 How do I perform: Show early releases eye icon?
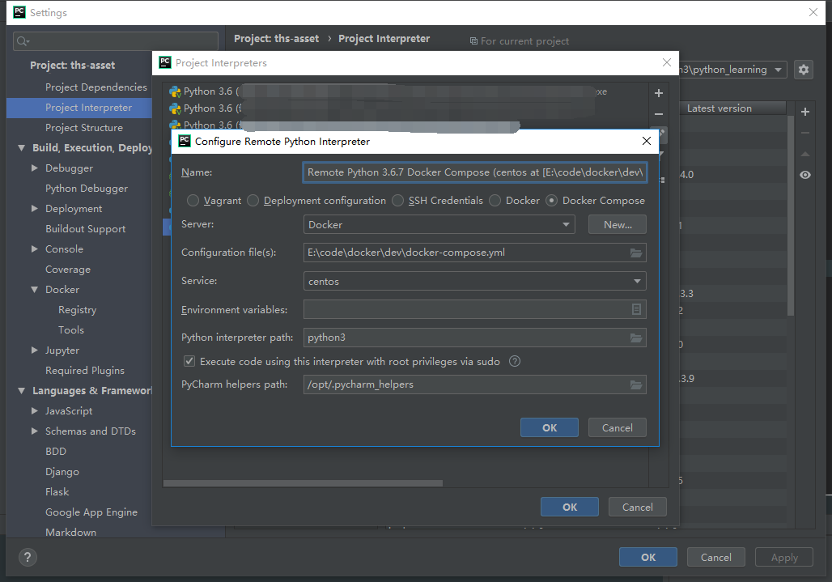pyautogui.click(x=805, y=175)
